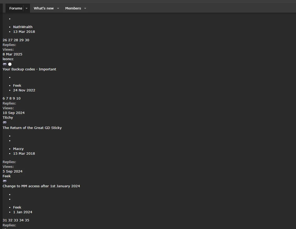Go to page 29 of thread
The width and height of the screenshot is (296, 229).
[21, 40]
